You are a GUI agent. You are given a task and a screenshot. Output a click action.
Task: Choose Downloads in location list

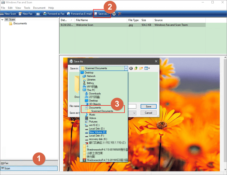93,94
